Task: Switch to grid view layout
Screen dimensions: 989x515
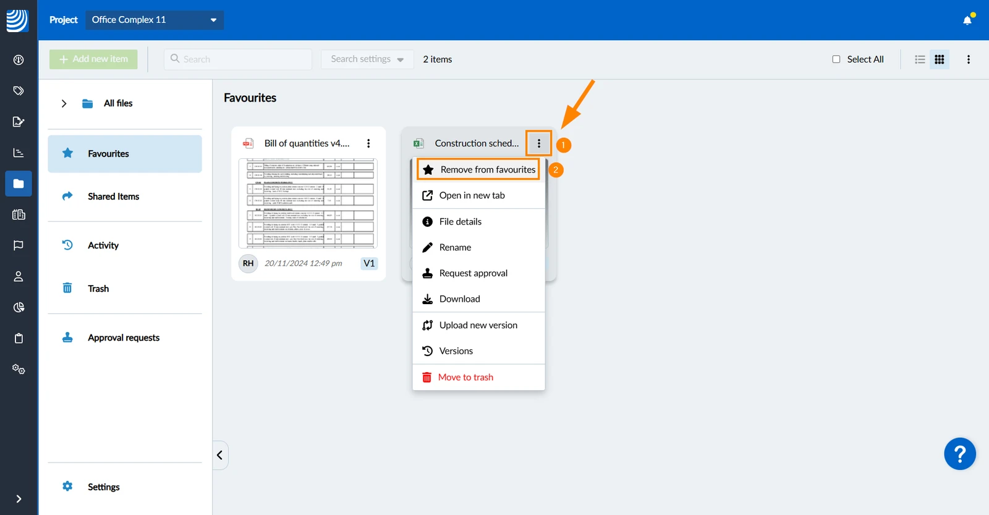Action: click(x=940, y=59)
